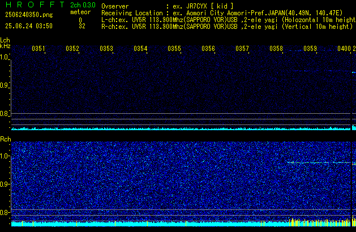Image resolution: width=356 pixels, height=232 pixels.
Task: Click the Rch meteor echo trace near 0359
Action: (319, 162)
